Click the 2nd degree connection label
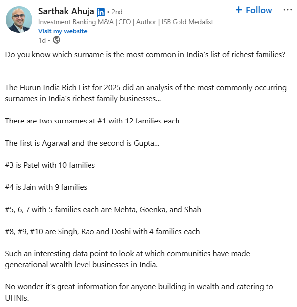 click(x=117, y=12)
